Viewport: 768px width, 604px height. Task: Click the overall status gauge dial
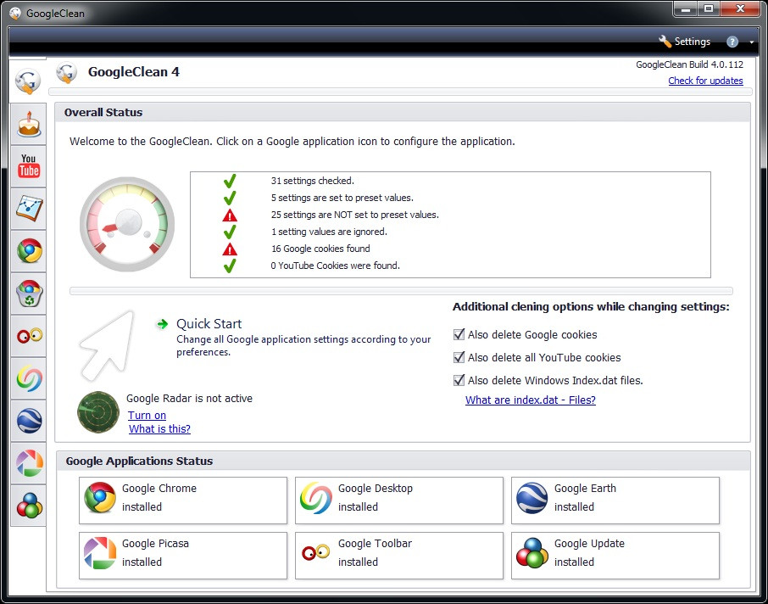point(127,224)
